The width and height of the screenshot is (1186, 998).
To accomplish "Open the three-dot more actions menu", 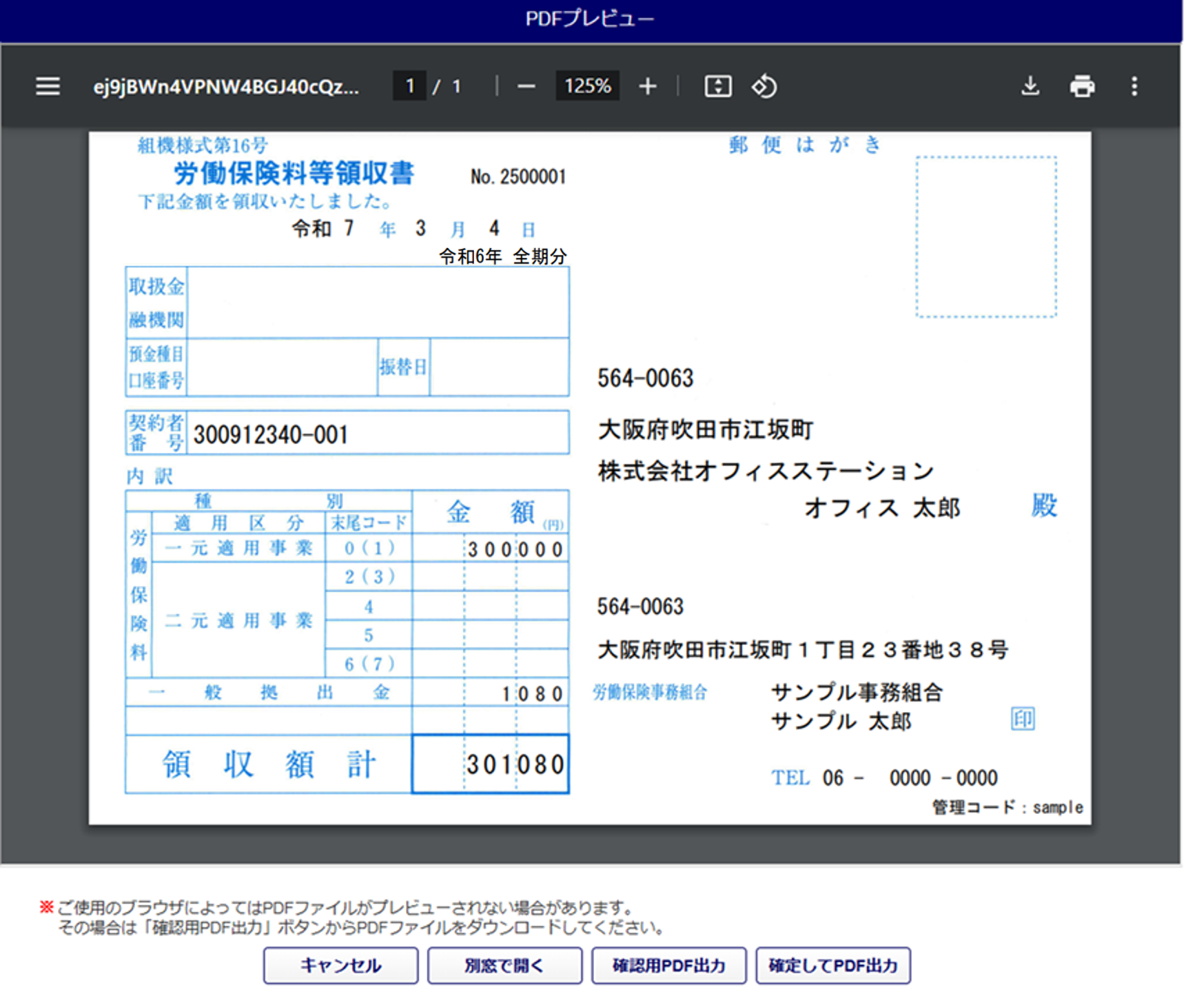I will click(x=1134, y=87).
